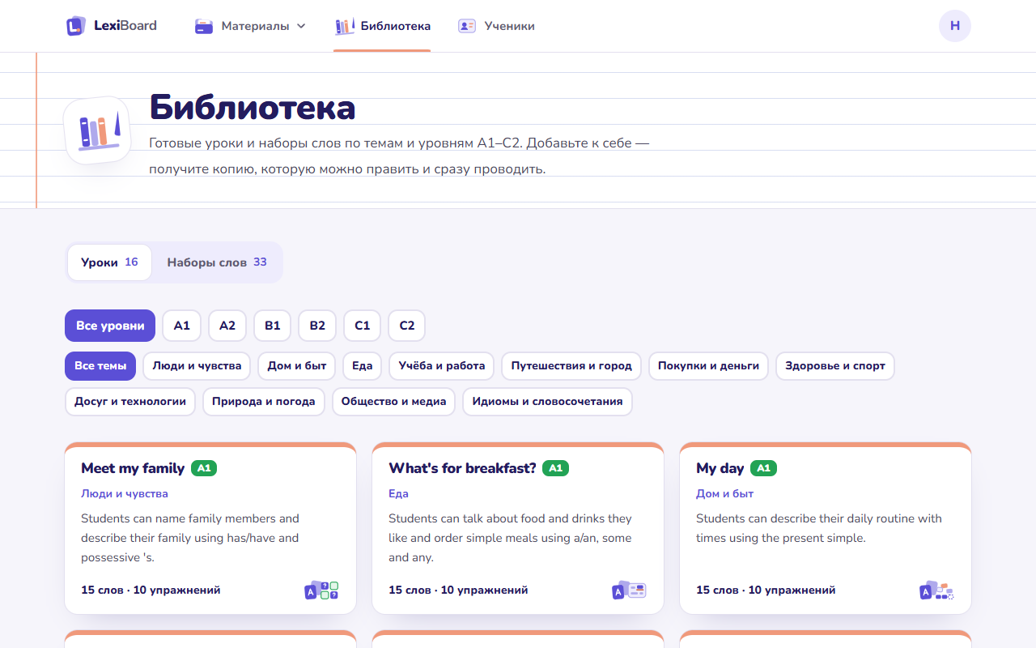This screenshot has height=648, width=1036.
Task: Click A1 badge on Meet my family
Action: [x=204, y=468]
